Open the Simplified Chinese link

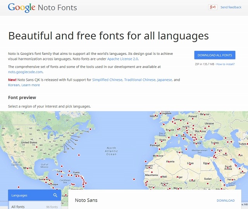(x=107, y=80)
